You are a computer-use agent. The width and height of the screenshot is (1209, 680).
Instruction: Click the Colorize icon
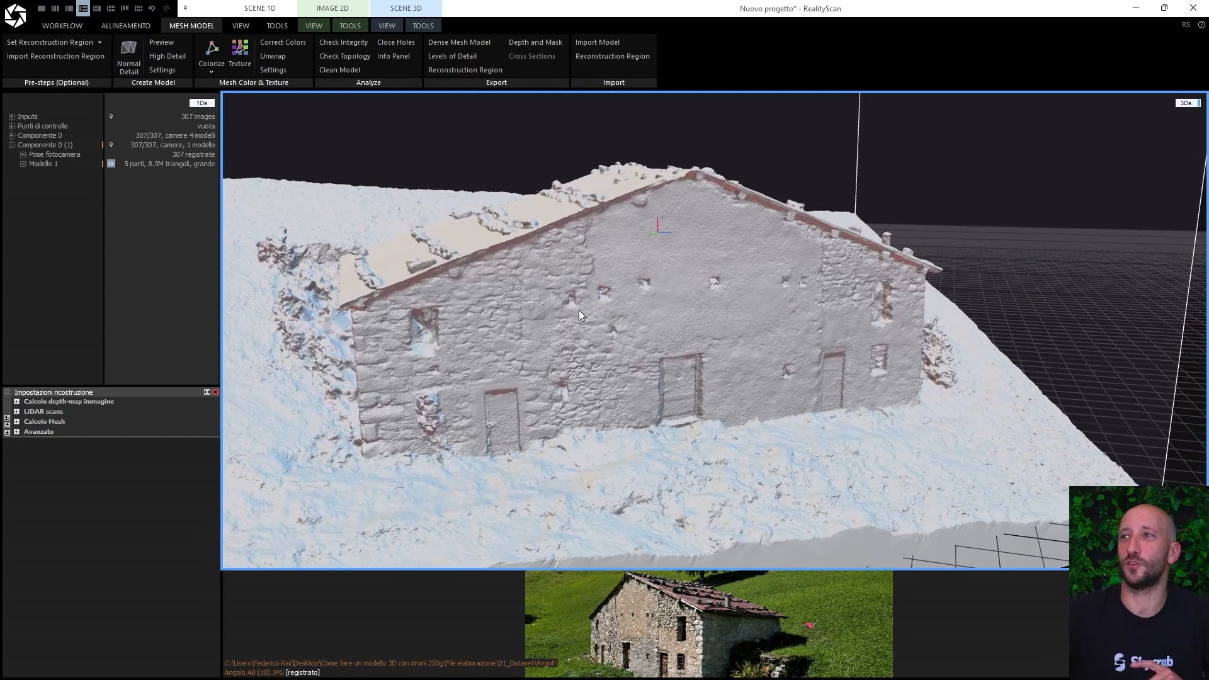click(x=212, y=48)
